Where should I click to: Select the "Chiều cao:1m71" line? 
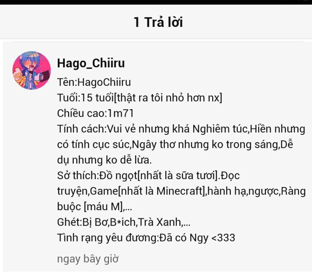95,113
